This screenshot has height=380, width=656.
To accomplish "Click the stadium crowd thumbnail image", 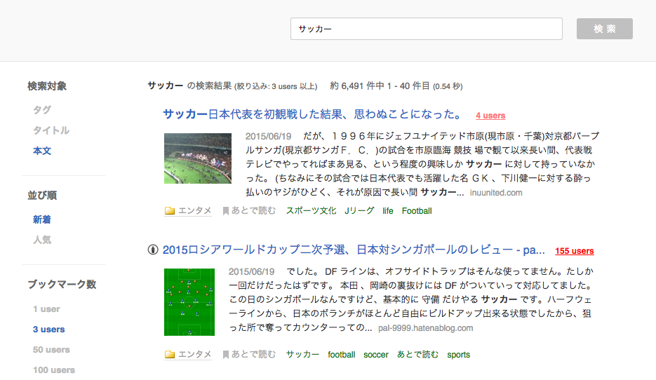I will tap(197, 158).
